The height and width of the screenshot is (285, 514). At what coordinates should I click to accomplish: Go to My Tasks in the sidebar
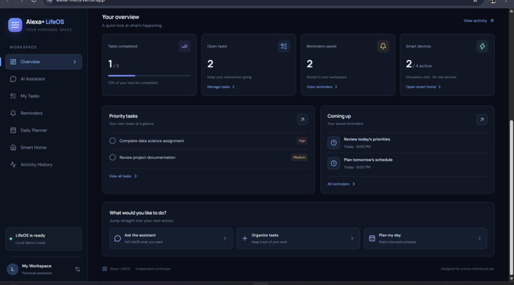43,96
